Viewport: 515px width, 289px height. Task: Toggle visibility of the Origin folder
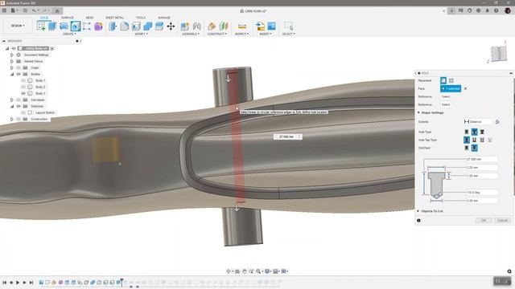(x=19, y=67)
